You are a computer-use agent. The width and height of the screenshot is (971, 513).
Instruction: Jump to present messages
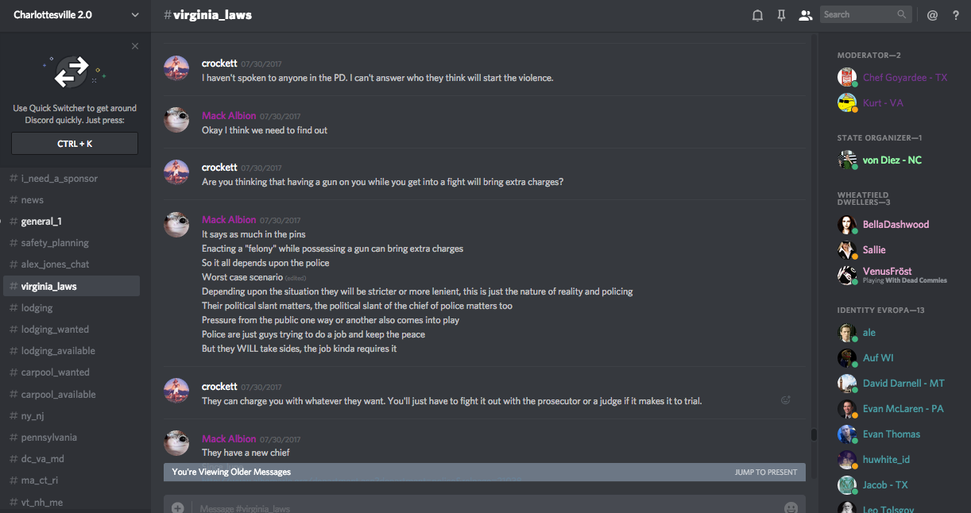[765, 472]
